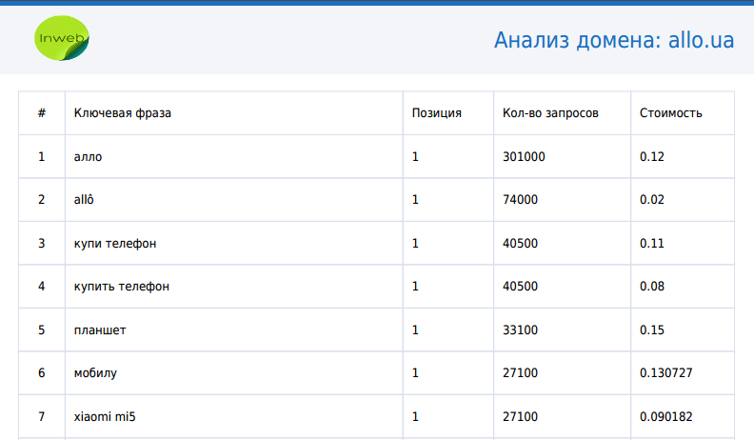Screen dimensions: 754x440
Task: Click the cost value 0.08
Action: pyautogui.click(x=652, y=286)
